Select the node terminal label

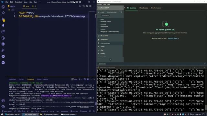(x=74, y=79)
